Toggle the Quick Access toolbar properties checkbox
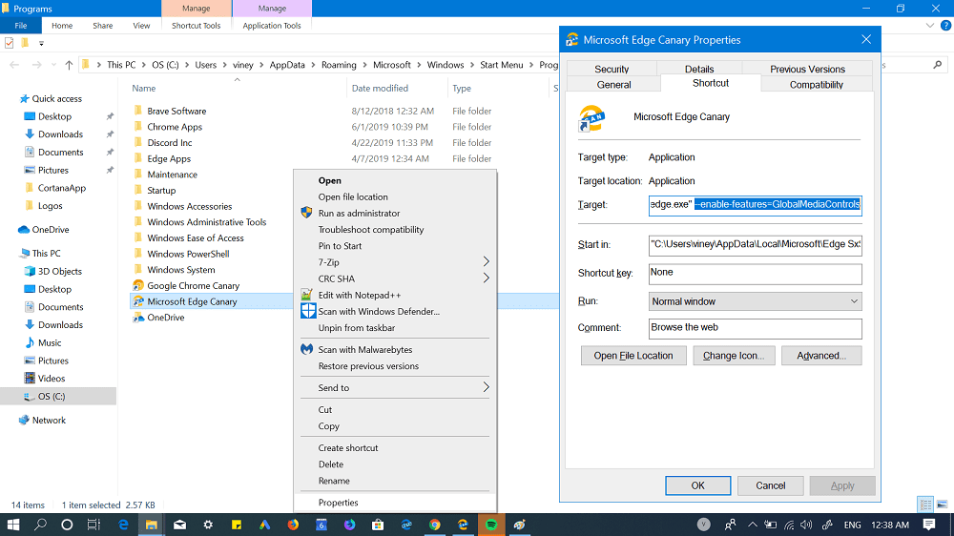Screen dimensions: 954x536 [x=10, y=43]
